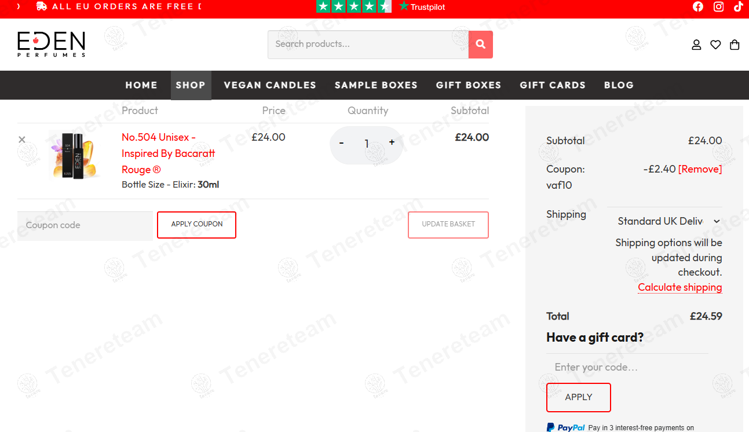Open the user account icon
Screen dimensions: 749x432
coord(696,45)
